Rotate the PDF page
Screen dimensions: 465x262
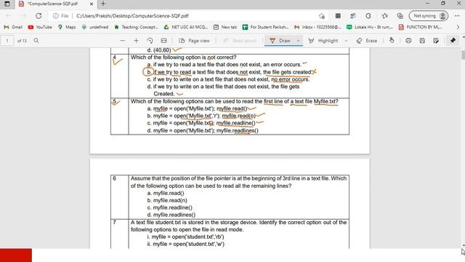[150, 41]
